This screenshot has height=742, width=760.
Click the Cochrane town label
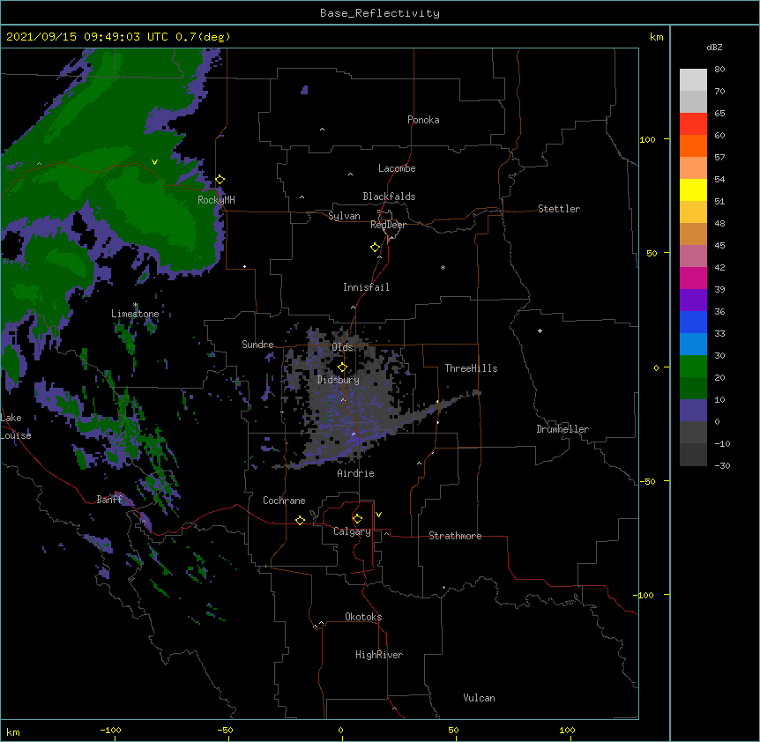tap(284, 501)
